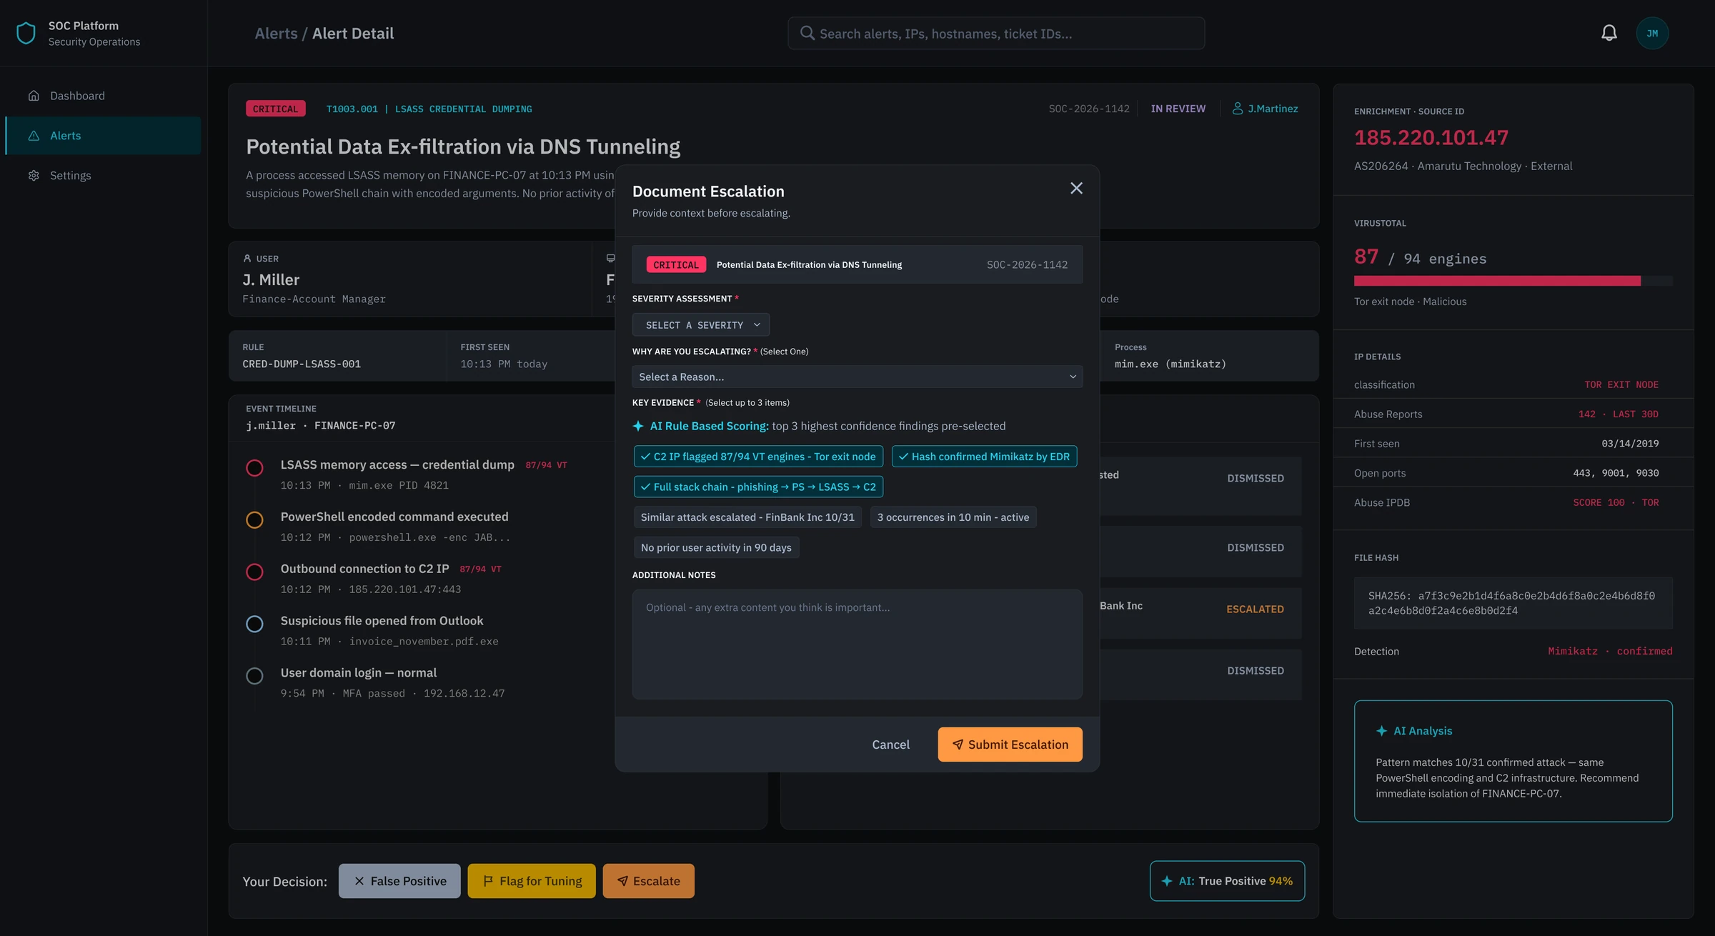Click the Alerts warning triangle icon
Screen dimensions: 1715x936
34,136
